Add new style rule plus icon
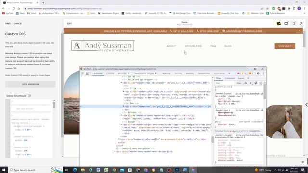The width and height of the screenshot is (308, 173). pyautogui.click(x=251, y=83)
